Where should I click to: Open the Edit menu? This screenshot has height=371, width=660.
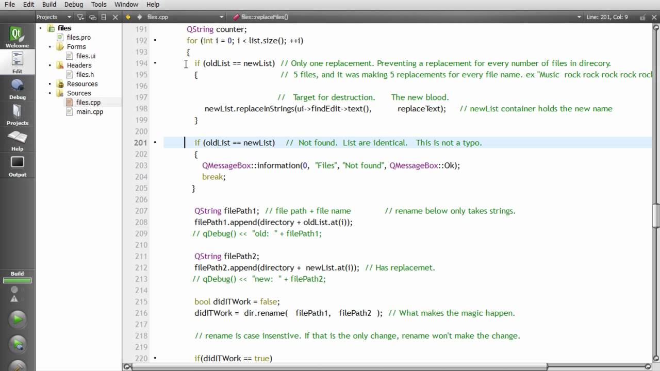click(28, 4)
